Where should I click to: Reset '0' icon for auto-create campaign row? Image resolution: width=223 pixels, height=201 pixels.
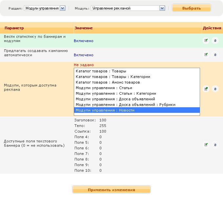tap(215, 55)
